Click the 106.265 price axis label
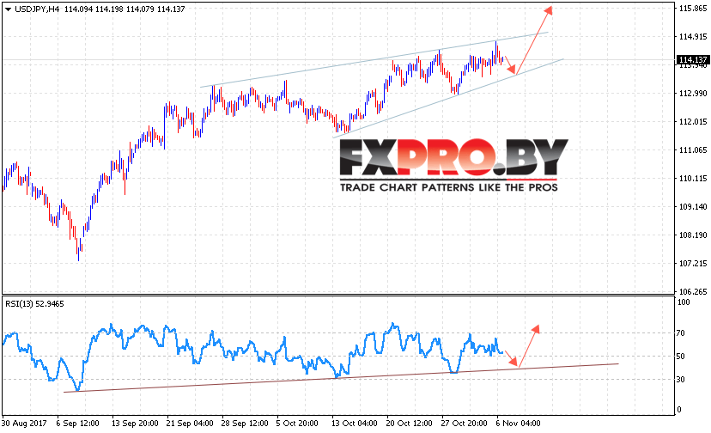Image resolution: width=711 pixels, height=433 pixels. [692, 291]
